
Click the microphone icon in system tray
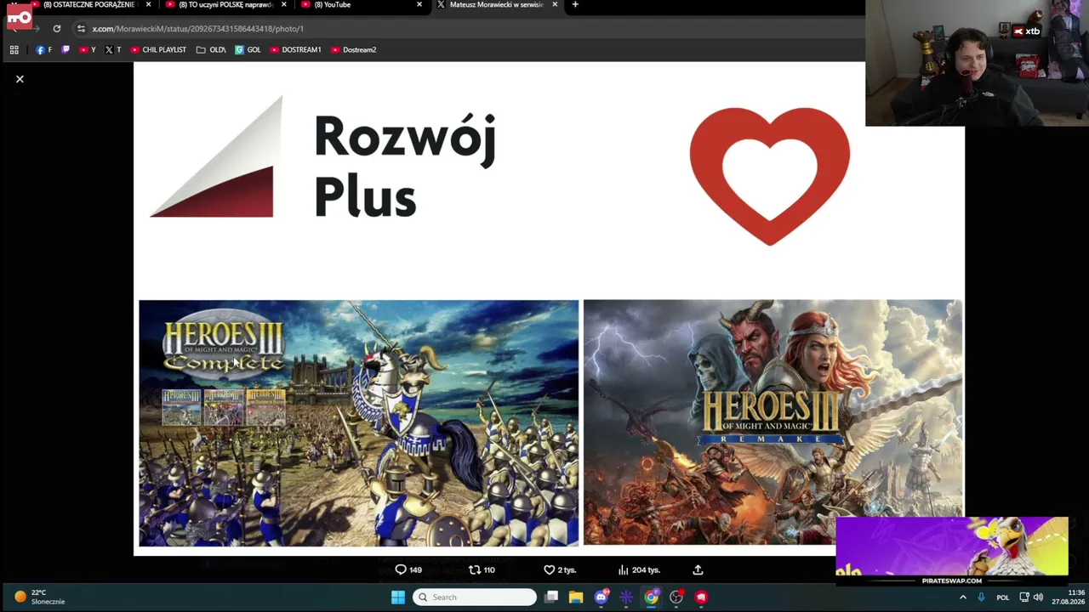pos(981,598)
